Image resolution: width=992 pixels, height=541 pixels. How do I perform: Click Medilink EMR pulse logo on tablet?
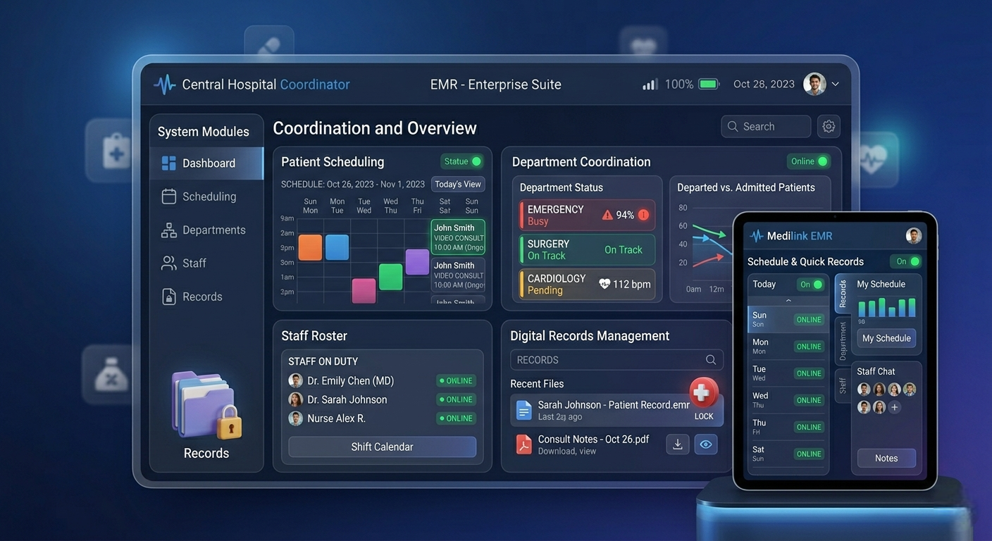(757, 236)
